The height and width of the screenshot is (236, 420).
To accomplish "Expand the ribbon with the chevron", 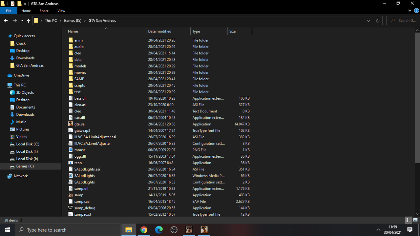I will (x=410, y=11).
